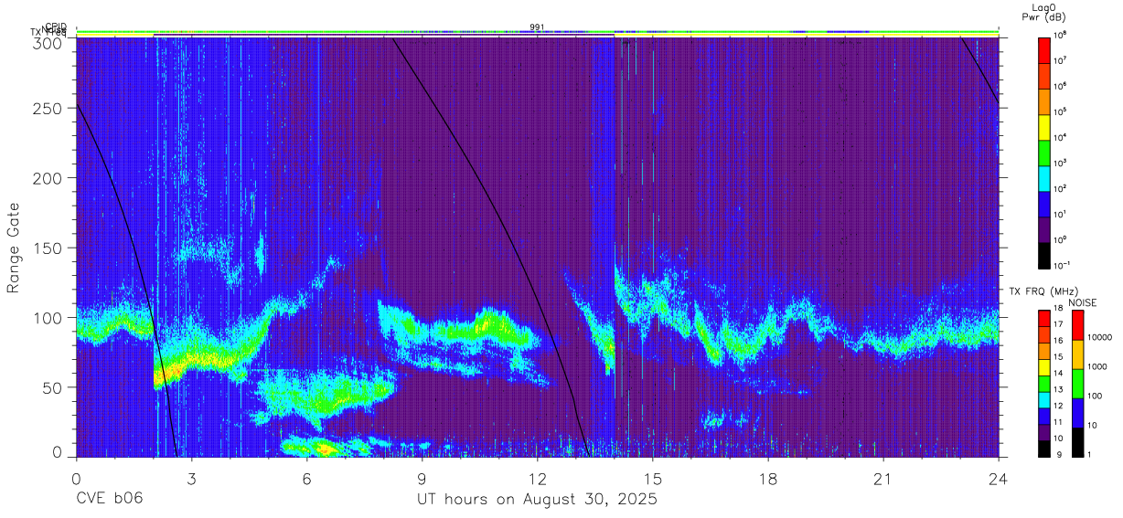This screenshot has width=1123, height=518.
Task: Click the y-axis tick label '250'
Action: click(49, 108)
